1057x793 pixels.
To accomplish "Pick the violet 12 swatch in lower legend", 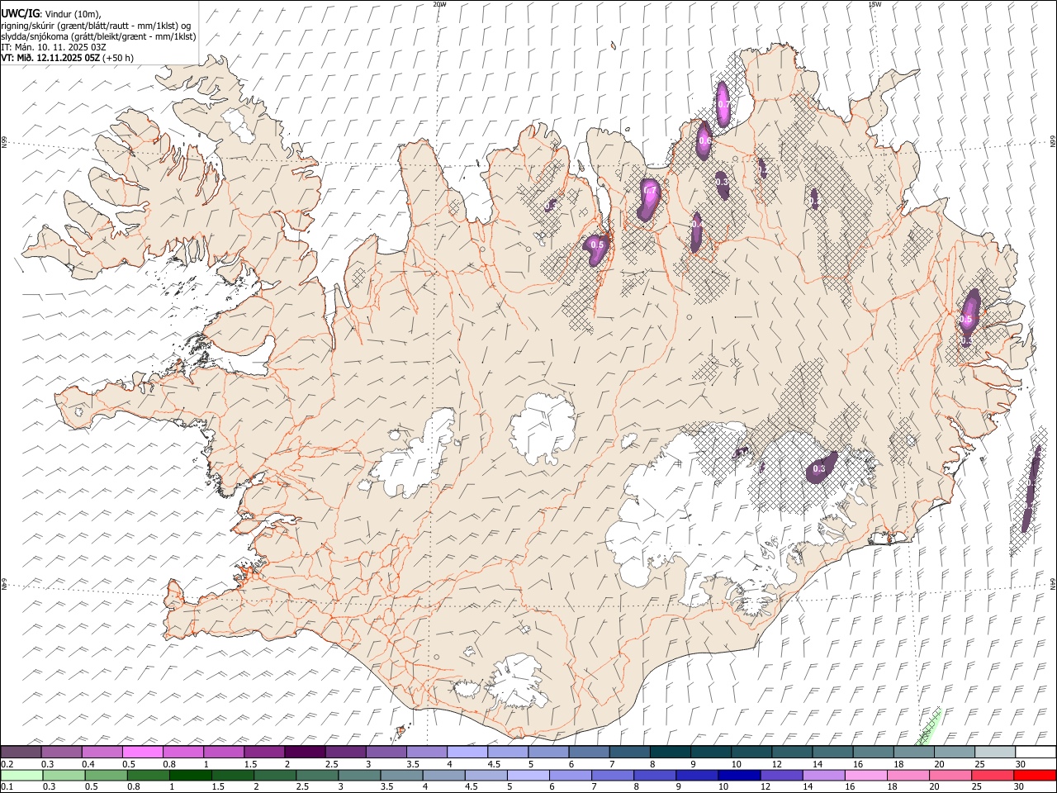I will pos(781,775).
